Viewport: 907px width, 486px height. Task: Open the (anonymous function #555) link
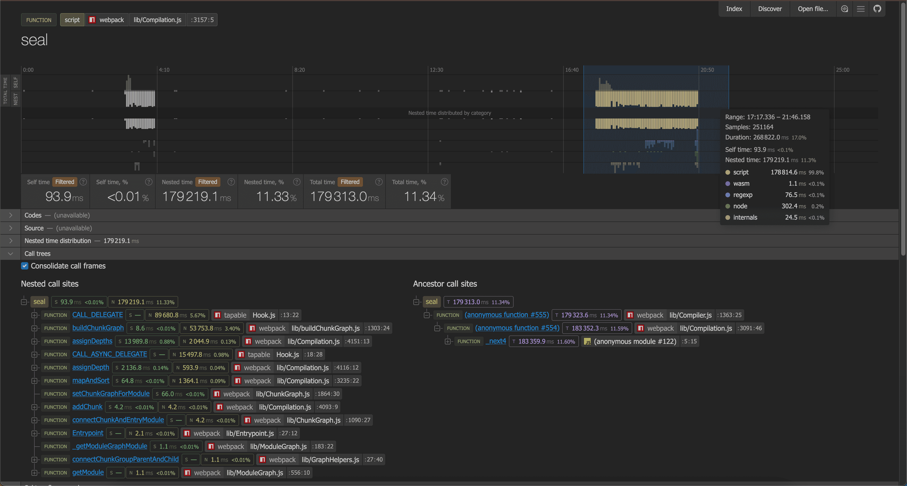pos(507,315)
